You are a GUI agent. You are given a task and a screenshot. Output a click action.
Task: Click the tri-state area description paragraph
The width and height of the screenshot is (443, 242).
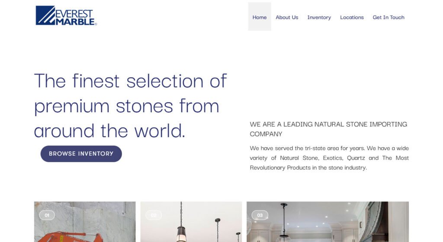tap(329, 158)
